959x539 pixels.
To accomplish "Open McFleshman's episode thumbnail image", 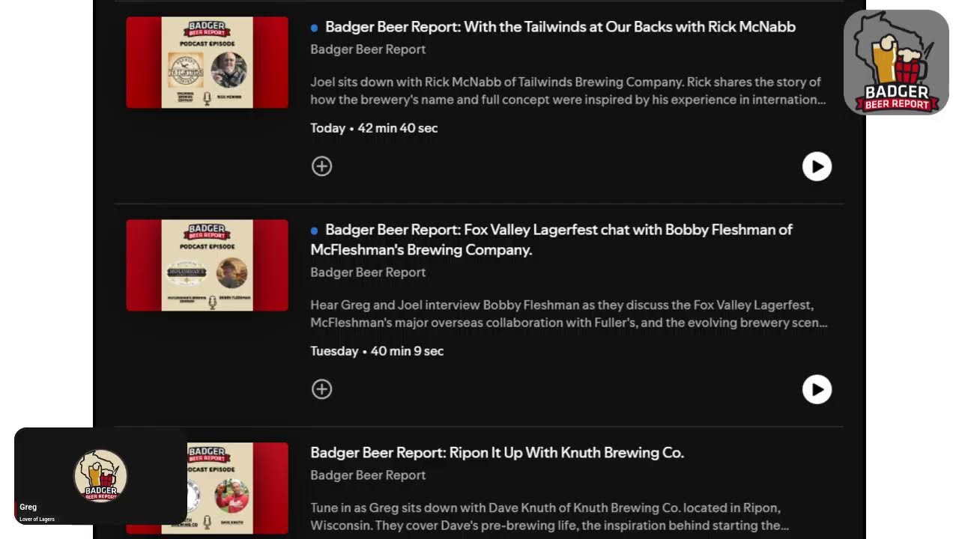I will point(207,265).
